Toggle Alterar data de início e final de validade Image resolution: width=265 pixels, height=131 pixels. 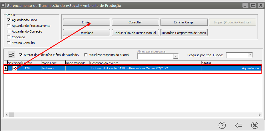coord(21,55)
